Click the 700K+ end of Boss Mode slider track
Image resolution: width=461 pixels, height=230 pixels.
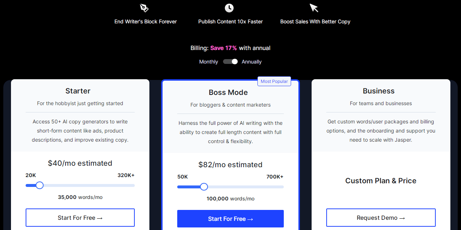(x=282, y=187)
